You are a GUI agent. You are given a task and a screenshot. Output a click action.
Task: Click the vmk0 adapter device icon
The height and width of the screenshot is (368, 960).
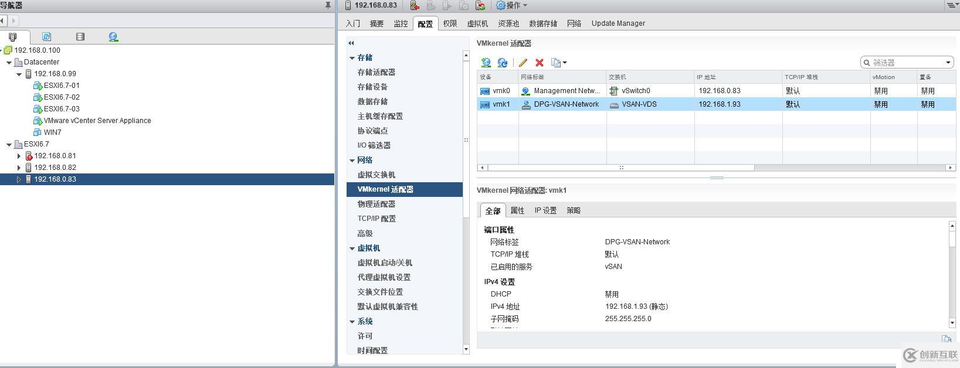[x=485, y=91]
